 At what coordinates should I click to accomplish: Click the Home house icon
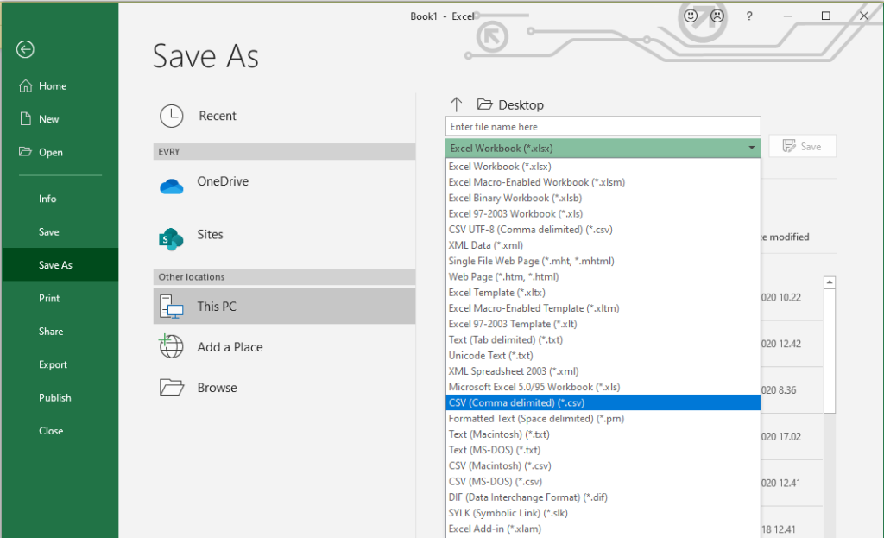point(25,85)
